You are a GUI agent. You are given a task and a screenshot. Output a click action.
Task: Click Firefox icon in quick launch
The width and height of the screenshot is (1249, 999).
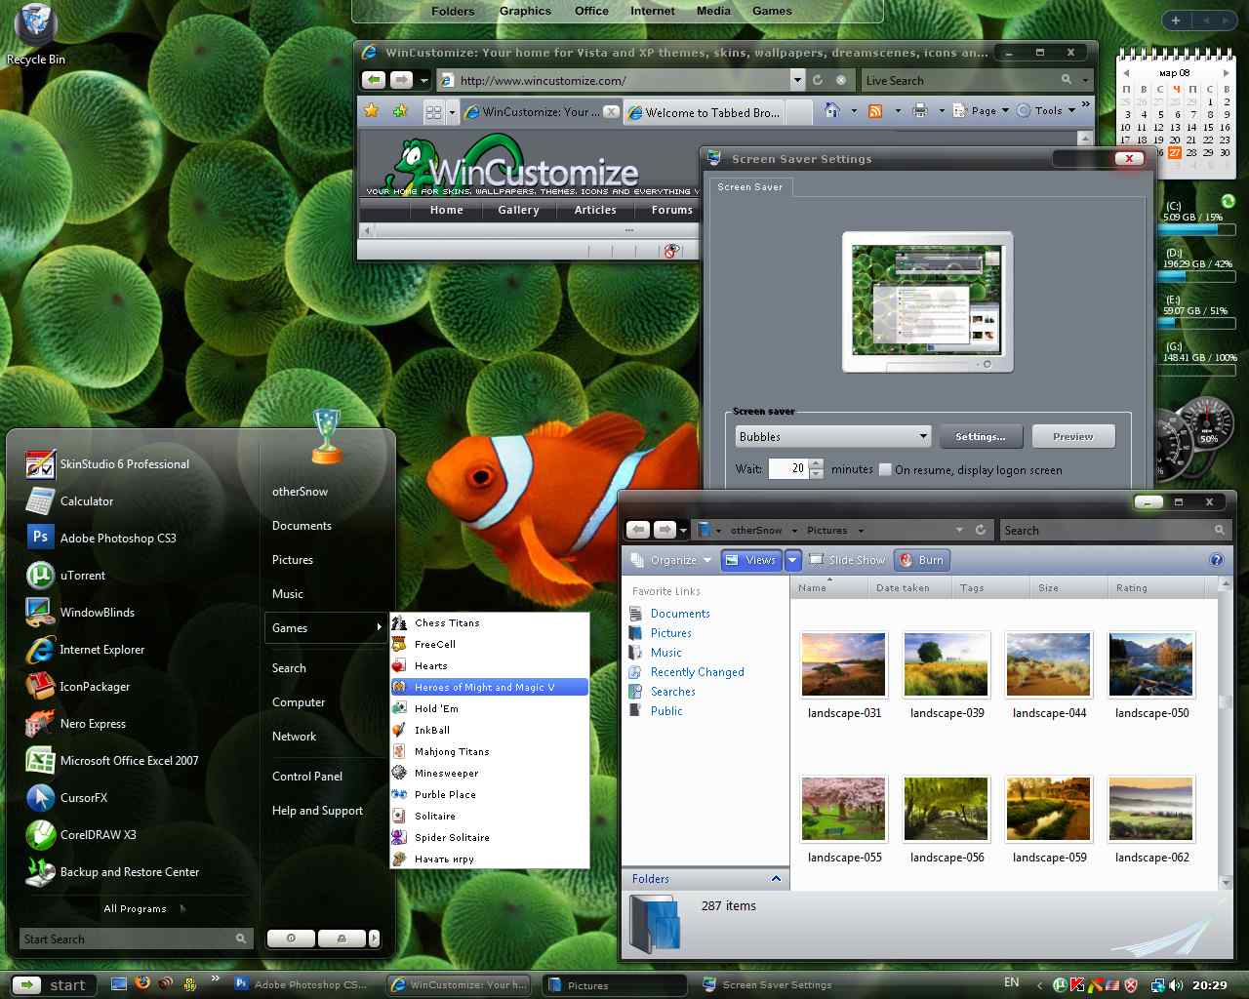pos(143,983)
